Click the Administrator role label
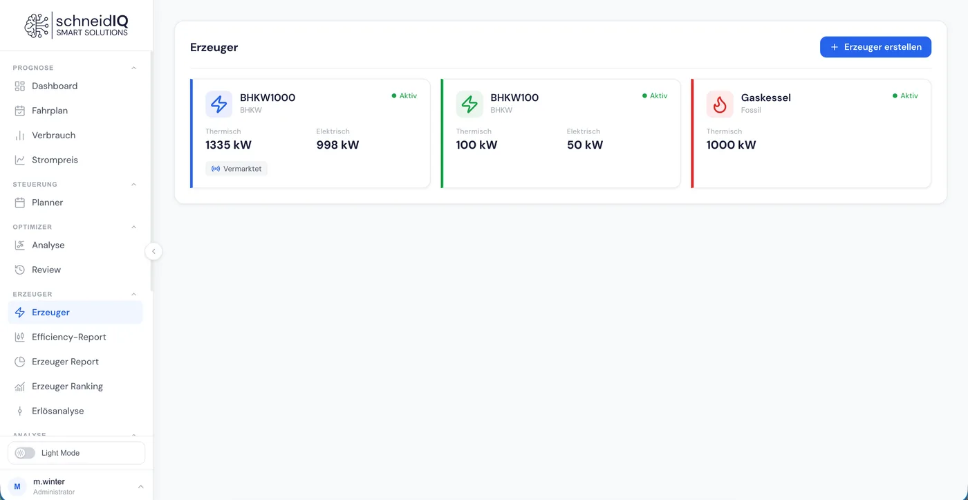This screenshot has height=500, width=968. pyautogui.click(x=54, y=492)
